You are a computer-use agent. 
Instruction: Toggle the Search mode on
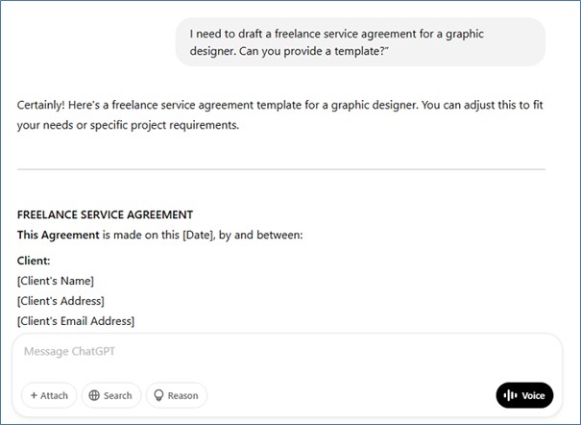coord(111,395)
